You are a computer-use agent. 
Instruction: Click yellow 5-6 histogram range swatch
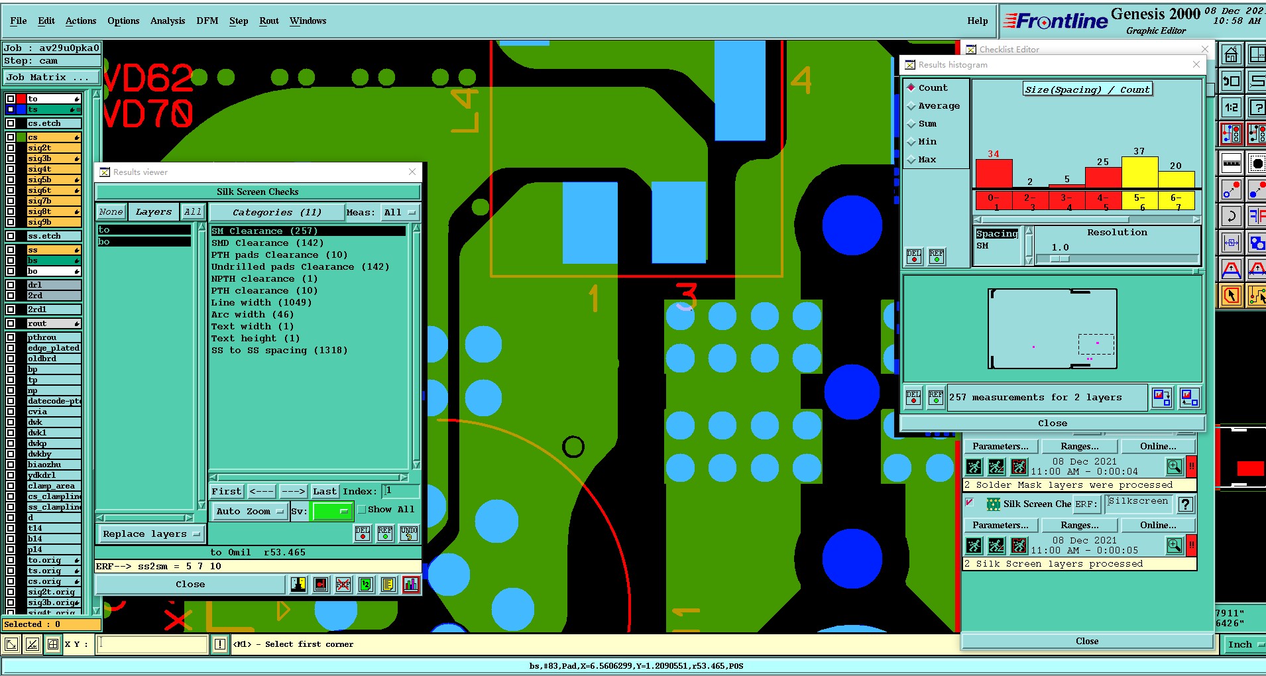pos(1139,201)
